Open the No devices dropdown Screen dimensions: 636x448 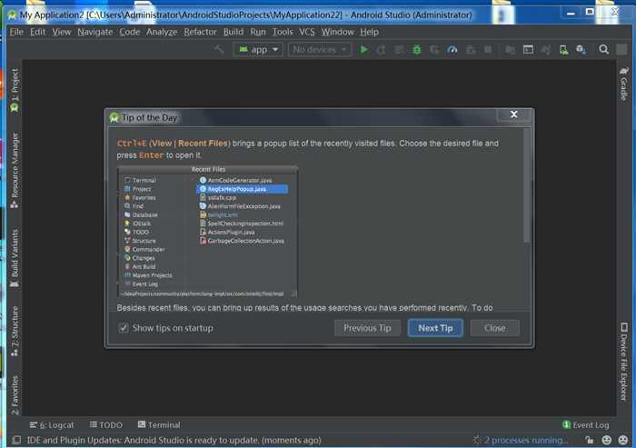320,50
